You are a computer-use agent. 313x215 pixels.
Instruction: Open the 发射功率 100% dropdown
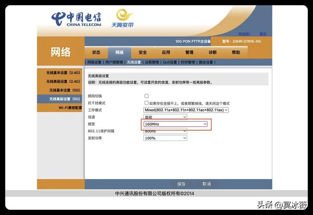165,138
